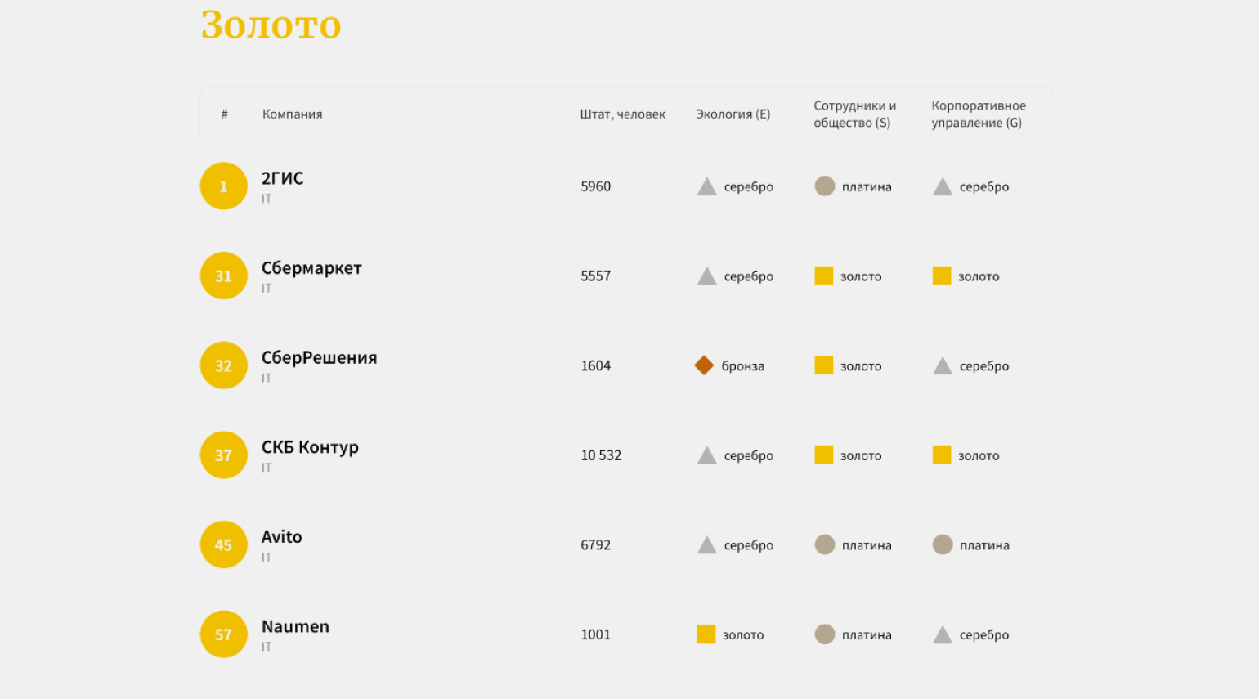Click the ecology золото label in Naumen row

[x=743, y=635]
